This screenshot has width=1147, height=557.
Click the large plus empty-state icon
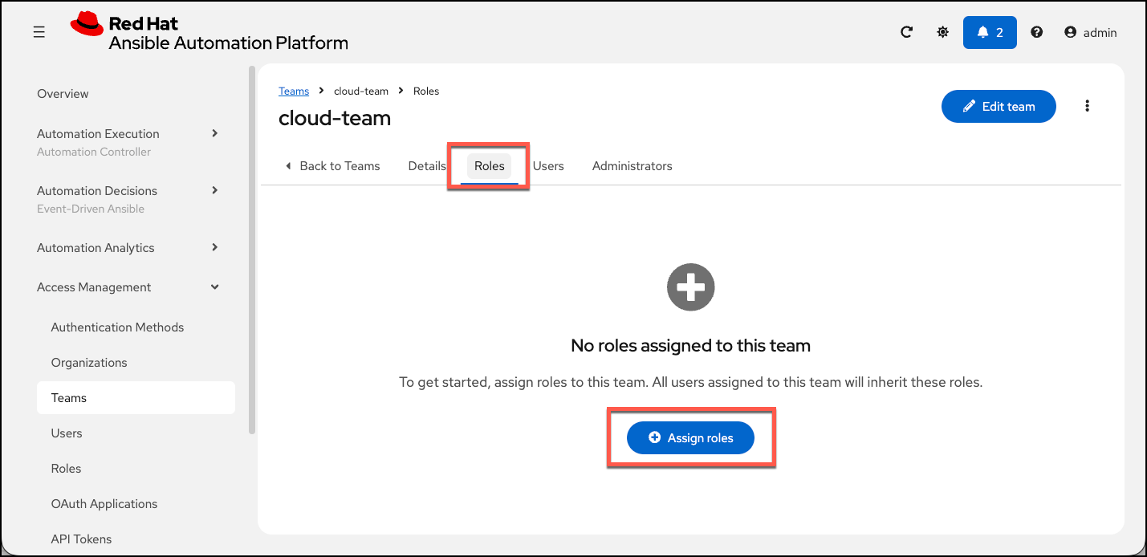tap(691, 287)
